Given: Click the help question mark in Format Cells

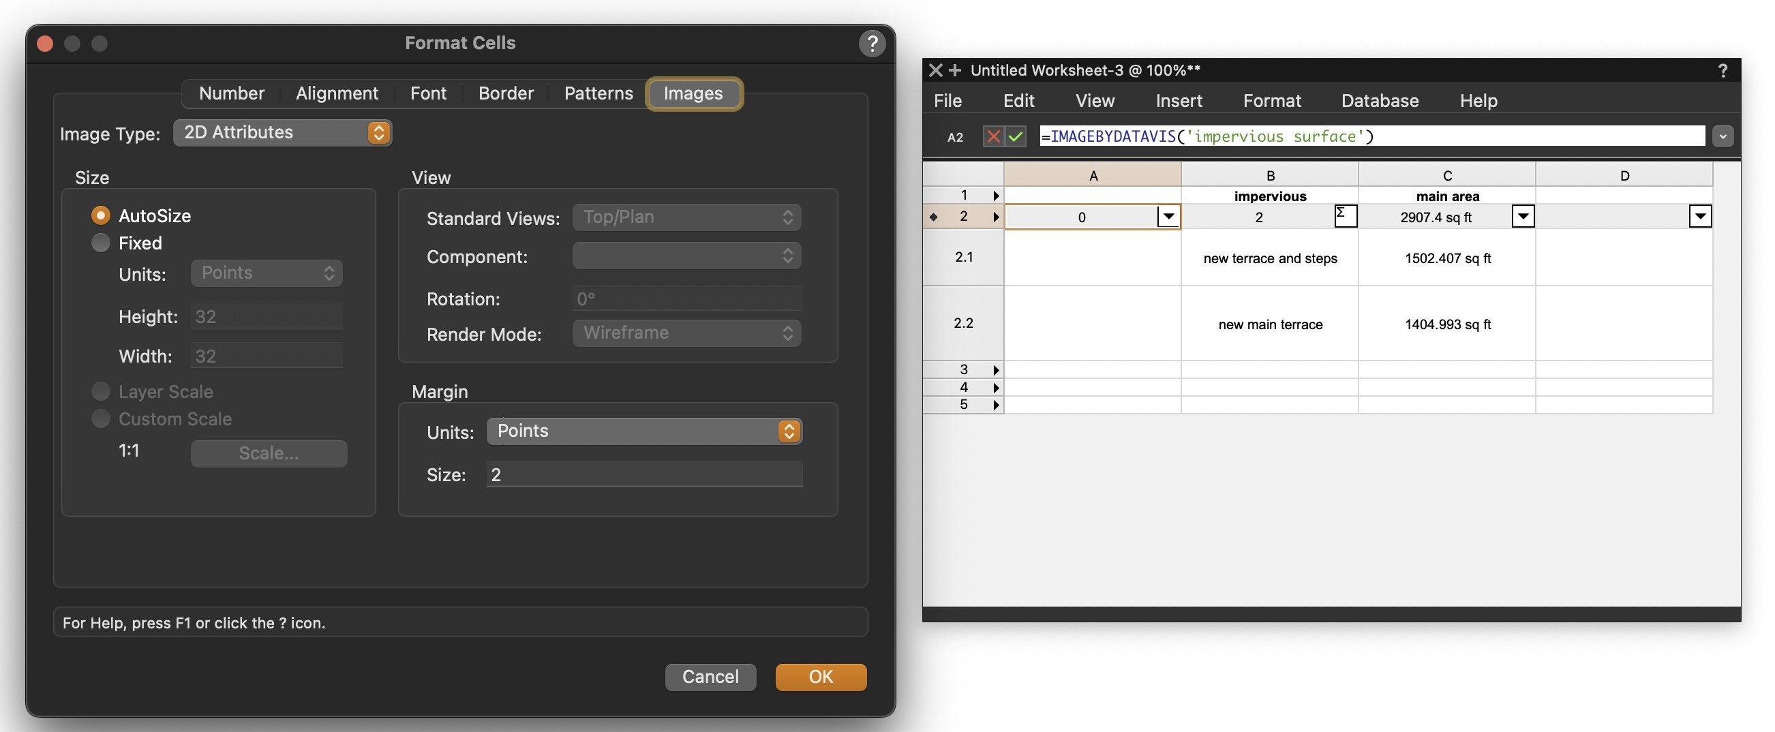Looking at the screenshot, I should 872,44.
